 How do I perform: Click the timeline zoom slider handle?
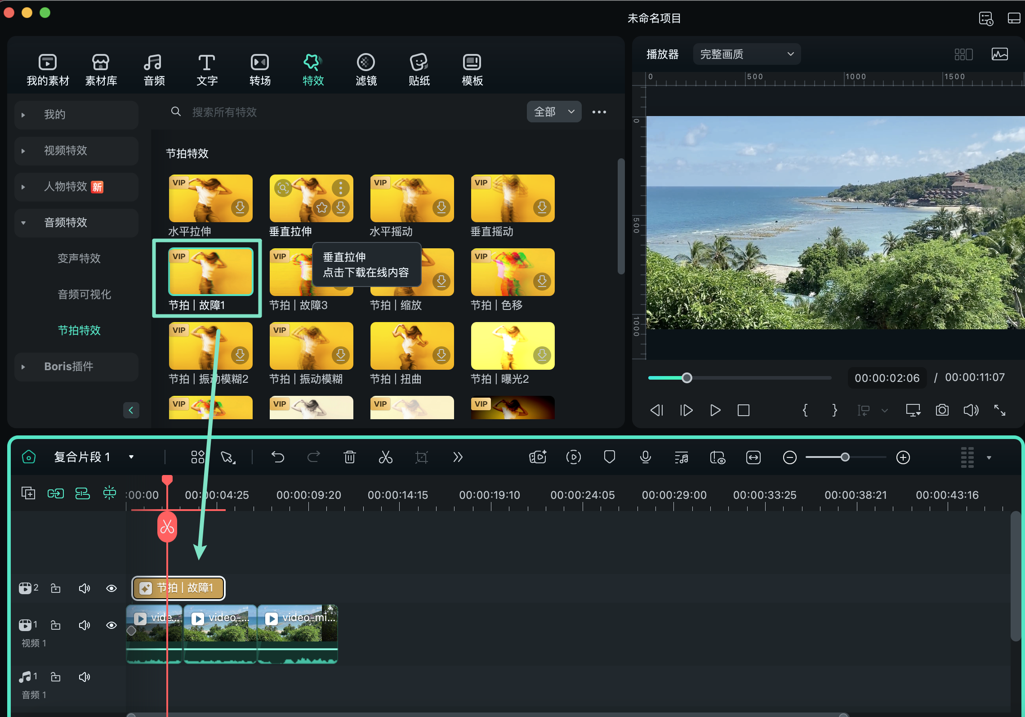tap(845, 457)
